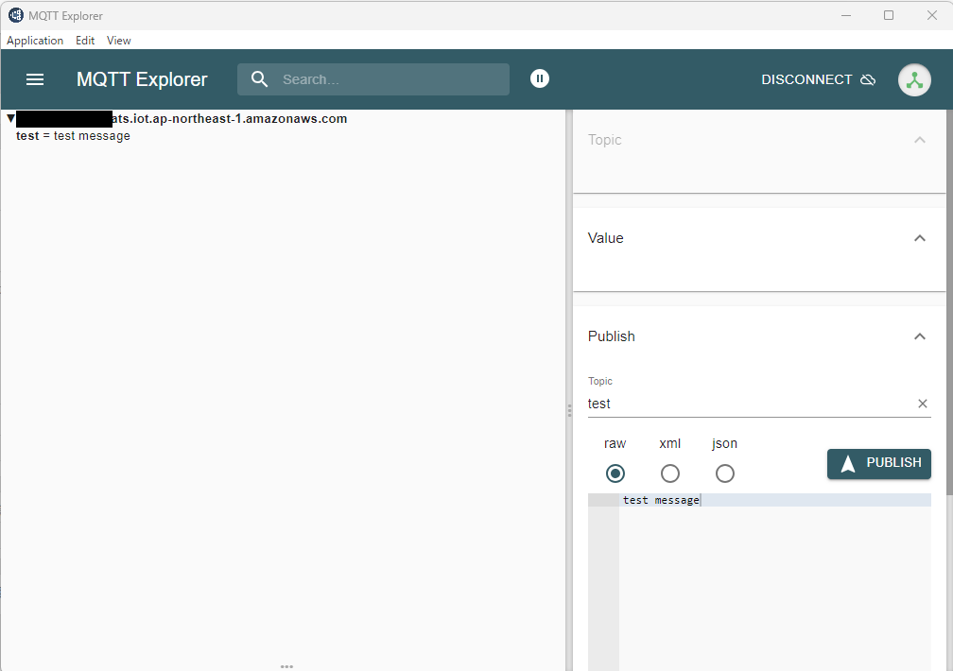Viewport: 953px width, 671px height.
Task: Click the DISCONNECT button
Action: [x=818, y=79]
